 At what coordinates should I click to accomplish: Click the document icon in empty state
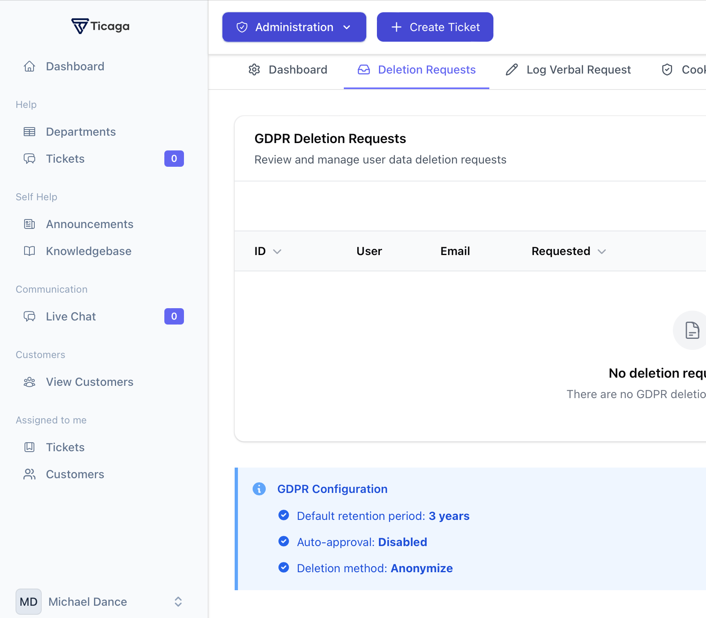point(692,330)
